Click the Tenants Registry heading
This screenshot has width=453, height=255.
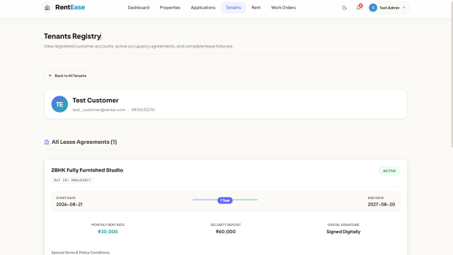[x=72, y=36]
